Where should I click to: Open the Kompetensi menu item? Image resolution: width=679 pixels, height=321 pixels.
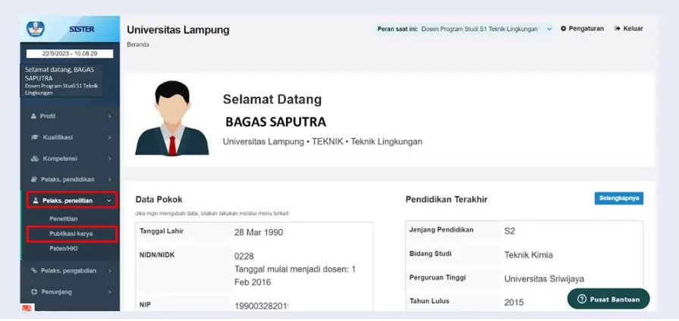pos(70,159)
